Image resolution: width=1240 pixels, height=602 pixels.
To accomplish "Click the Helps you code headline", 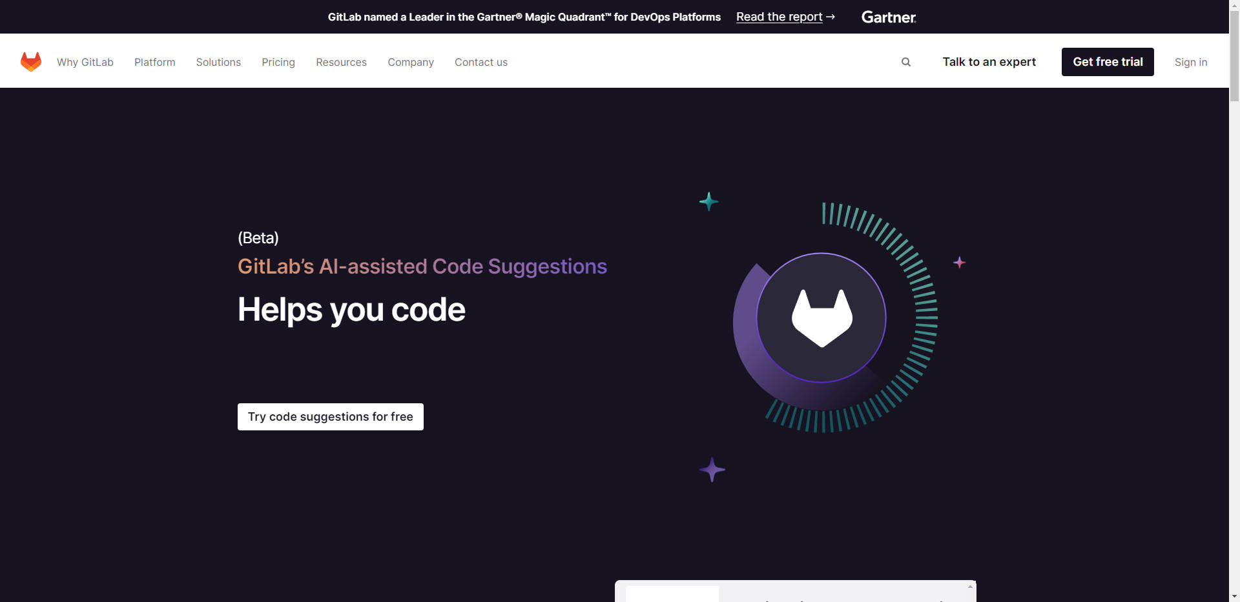I will 351,310.
